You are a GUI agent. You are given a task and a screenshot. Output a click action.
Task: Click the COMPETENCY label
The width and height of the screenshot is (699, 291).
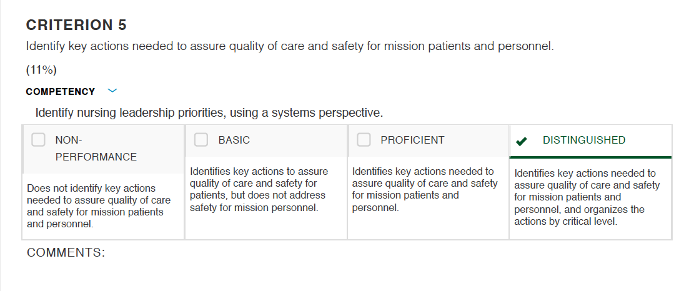pos(60,92)
